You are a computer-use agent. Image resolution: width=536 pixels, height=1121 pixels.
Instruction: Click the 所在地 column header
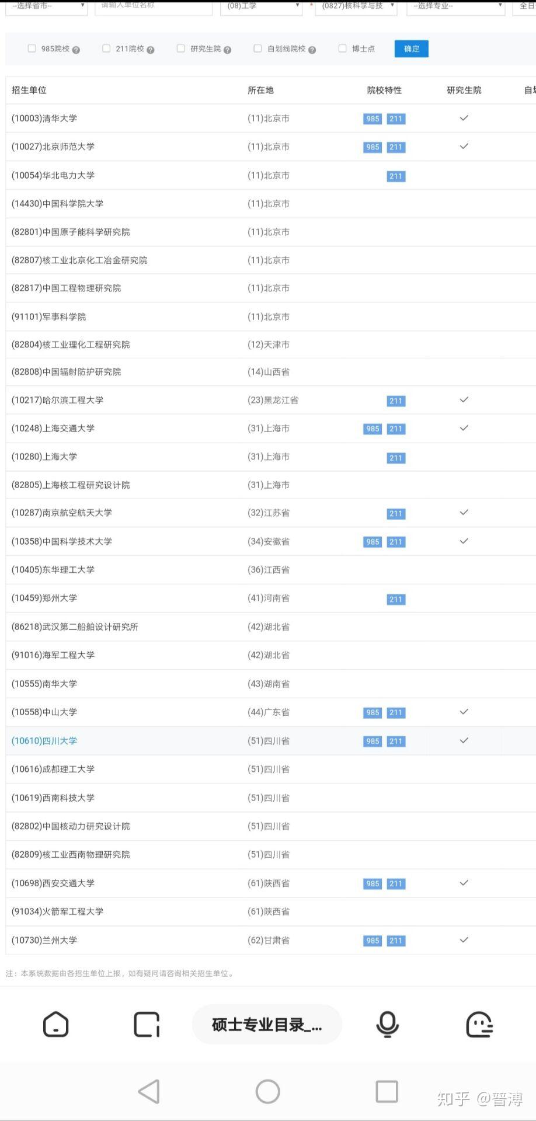point(260,90)
